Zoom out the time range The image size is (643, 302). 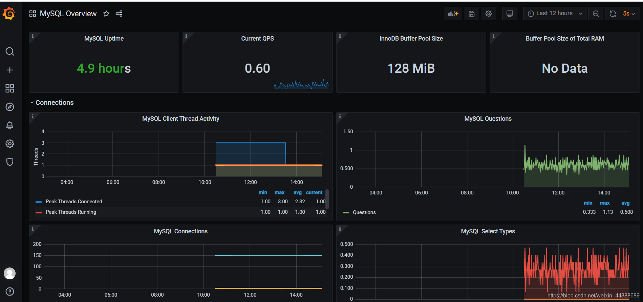(596, 14)
